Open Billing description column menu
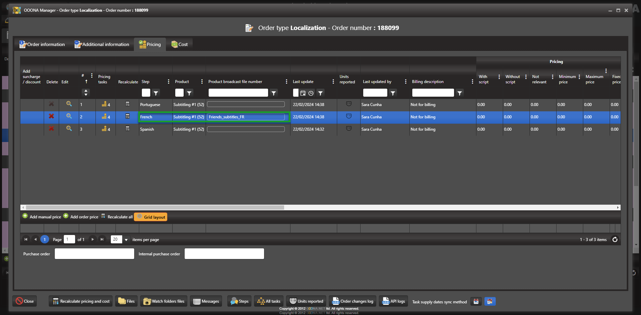 tap(472, 82)
